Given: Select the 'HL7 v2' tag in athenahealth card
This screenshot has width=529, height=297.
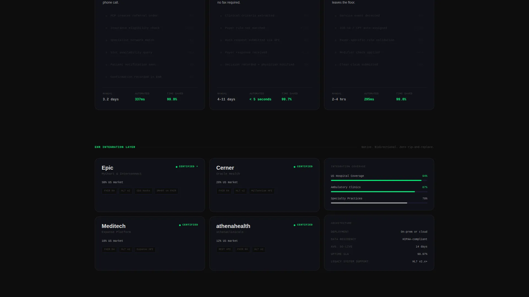Looking at the screenshot, I should 259,249.
